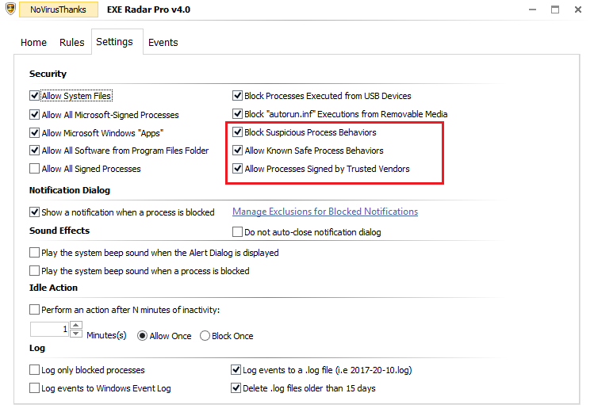Click the inactivity minutes input field
This screenshot has height=416, width=594.
pos(49,329)
